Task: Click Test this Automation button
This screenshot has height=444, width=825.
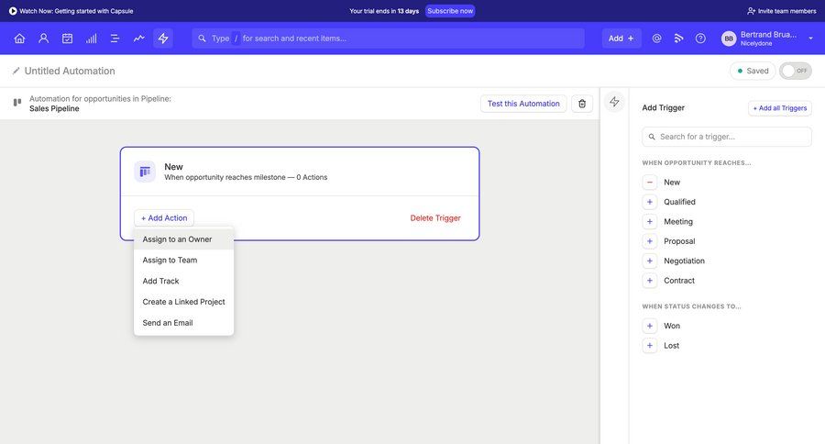Action: (x=522, y=104)
